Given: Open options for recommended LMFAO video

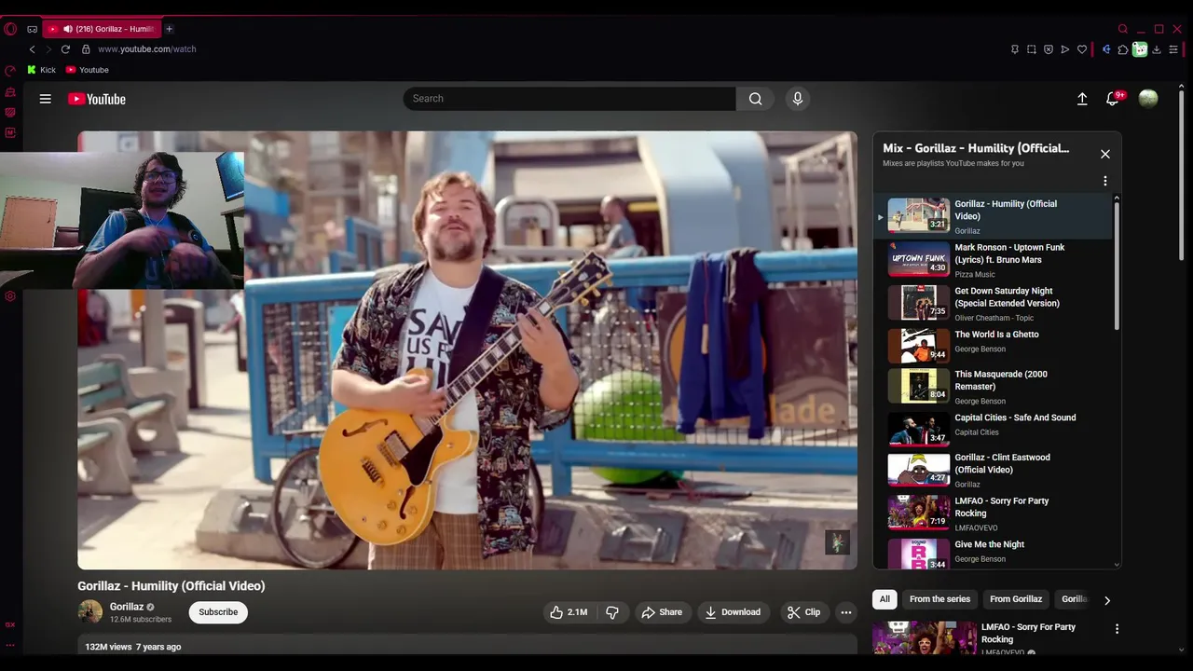Looking at the screenshot, I should [1117, 629].
